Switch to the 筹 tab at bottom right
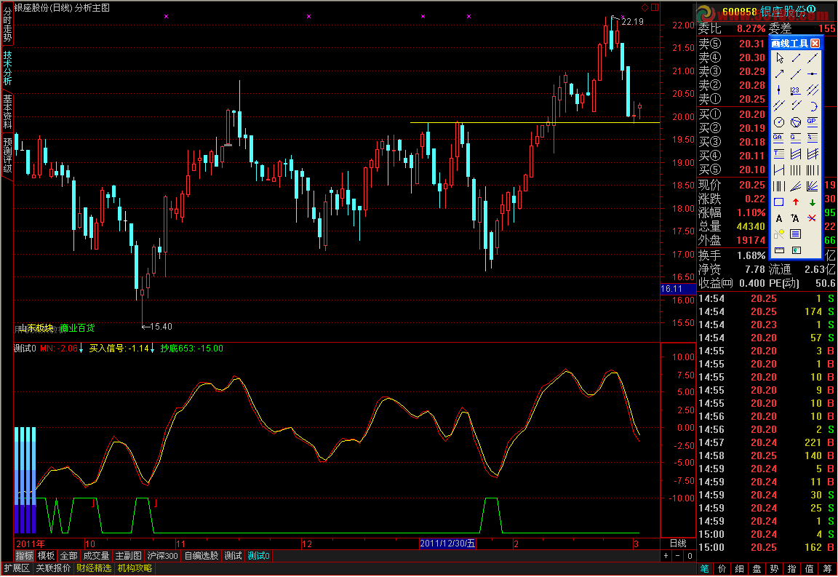 [828, 568]
